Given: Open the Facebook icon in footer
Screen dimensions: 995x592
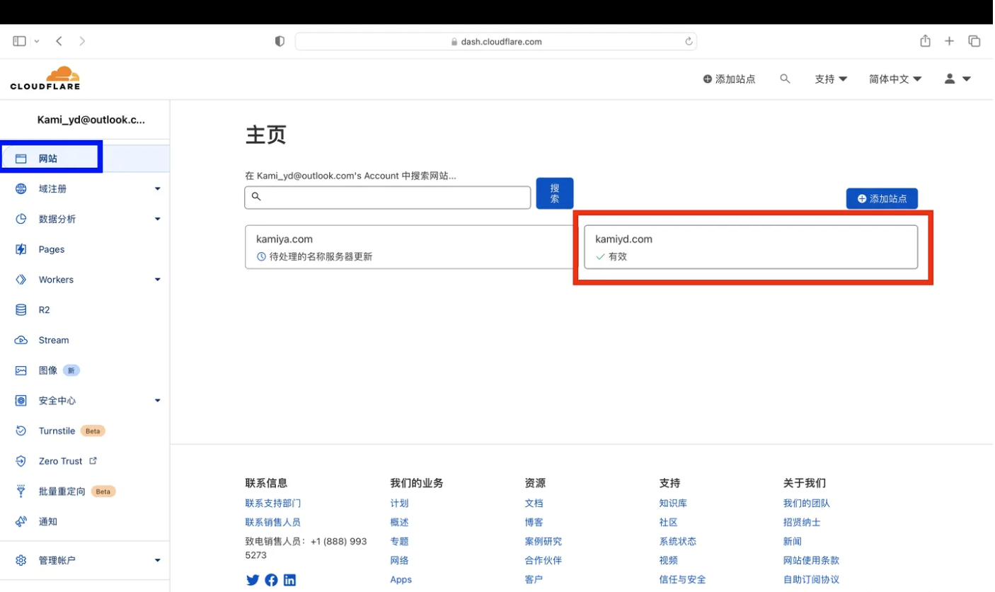Looking at the screenshot, I should click(271, 580).
